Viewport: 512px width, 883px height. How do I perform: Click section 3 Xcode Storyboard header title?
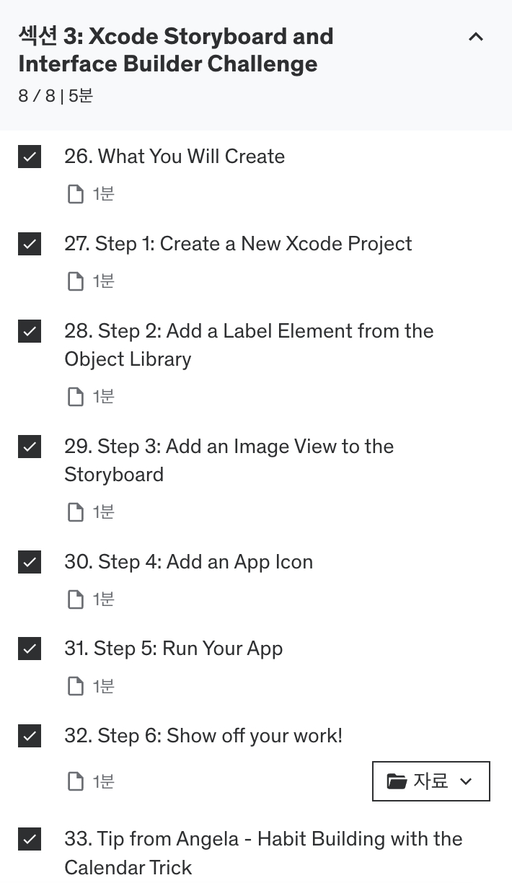pyautogui.click(x=176, y=50)
